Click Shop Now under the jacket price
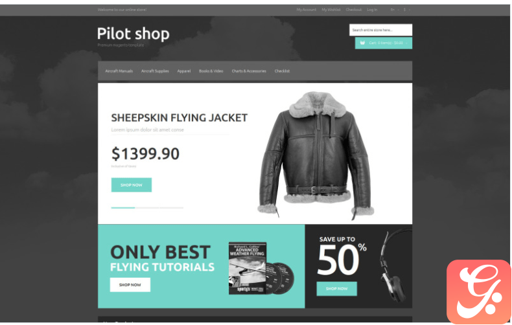Viewport: 512px width, 325px height. click(132, 185)
